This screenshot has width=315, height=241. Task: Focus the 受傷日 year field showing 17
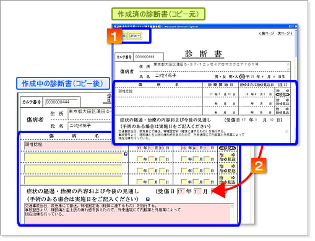(x=181, y=191)
